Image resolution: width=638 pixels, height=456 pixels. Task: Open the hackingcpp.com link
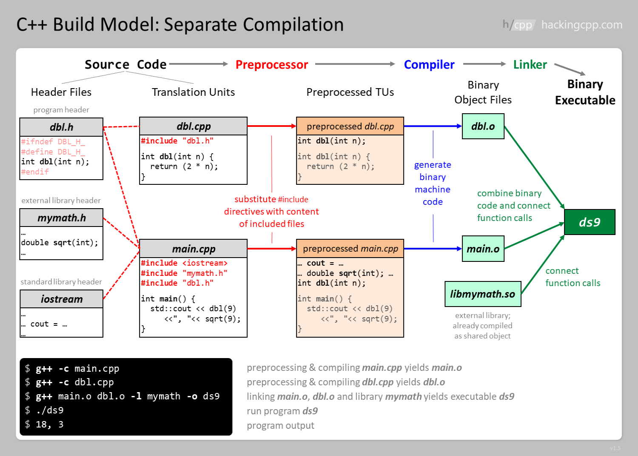click(x=581, y=25)
